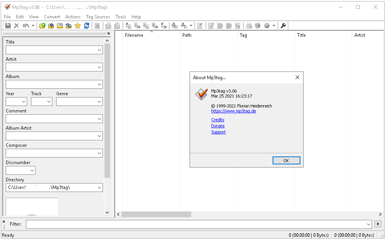Click the Export toolbar icon
Image resolution: width=385 pixels, height=239 pixels.
pyautogui.click(x=211, y=26)
